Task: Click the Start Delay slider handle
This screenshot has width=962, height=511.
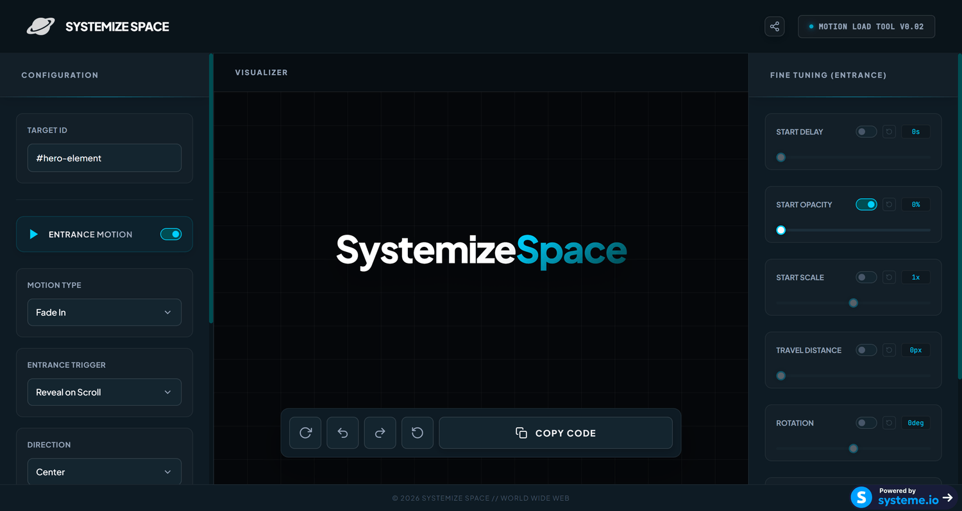Action: (x=781, y=157)
